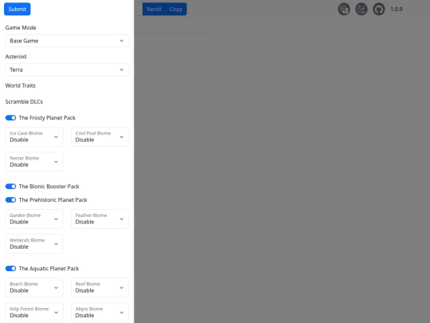Open the Beach Biome dropdown
Screen dimensions: 430x323
point(34,288)
